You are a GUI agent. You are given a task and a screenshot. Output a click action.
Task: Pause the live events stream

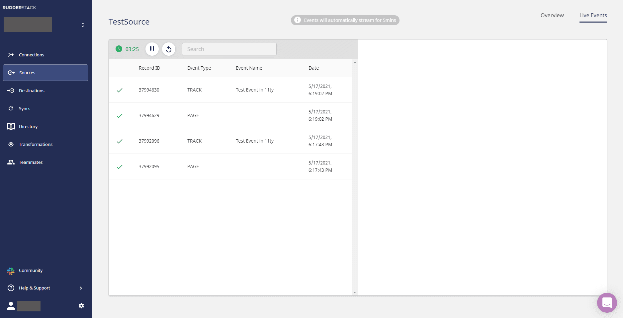tap(152, 49)
